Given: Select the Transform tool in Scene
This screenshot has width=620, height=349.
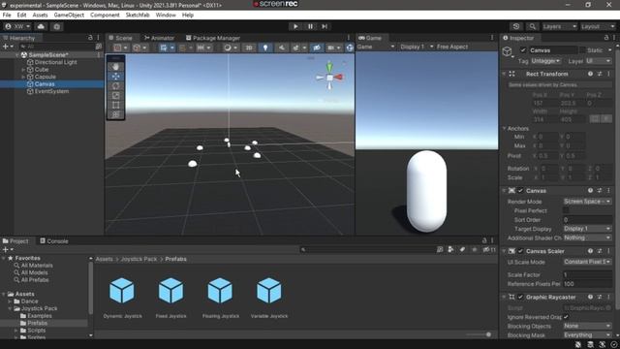Looking at the screenshot, I should tap(115, 114).
